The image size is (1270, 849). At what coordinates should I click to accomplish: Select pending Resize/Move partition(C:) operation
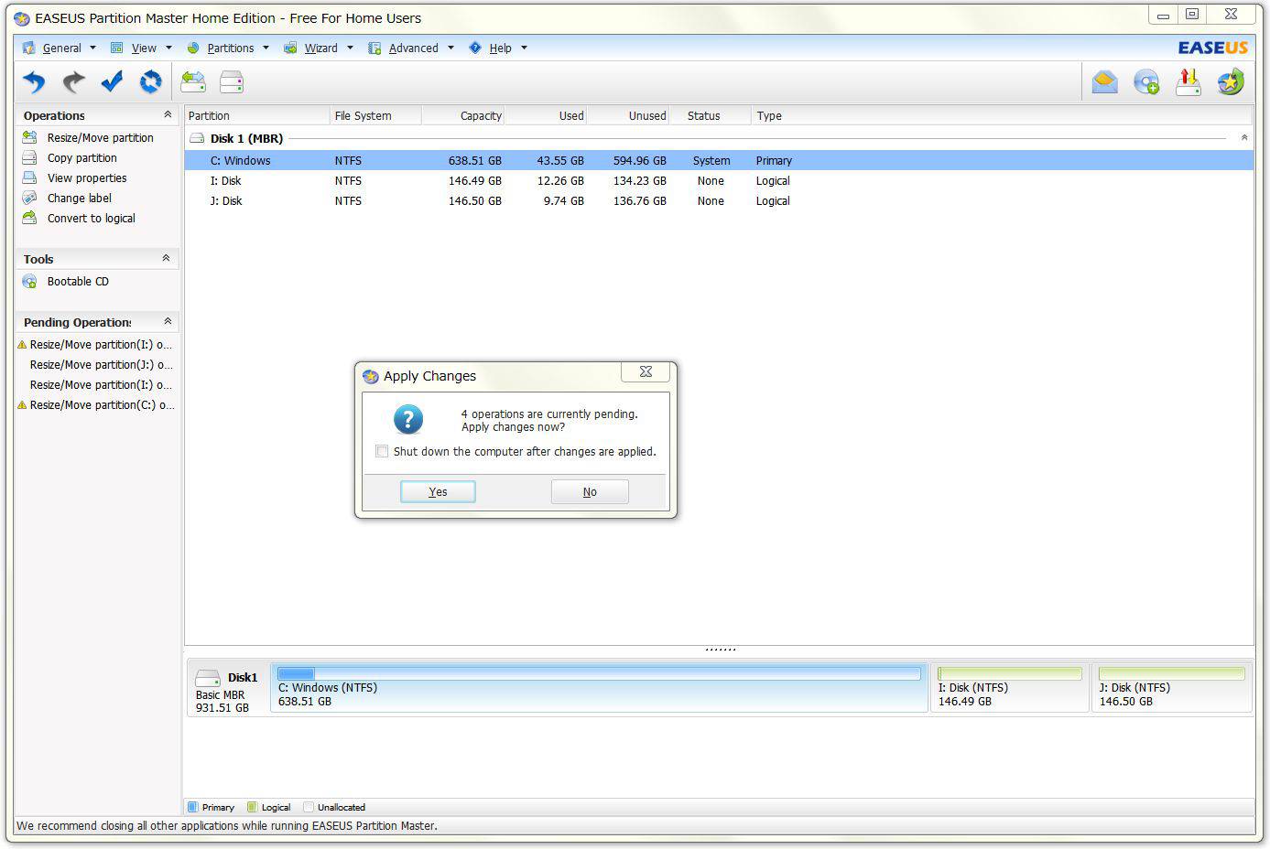coord(101,405)
